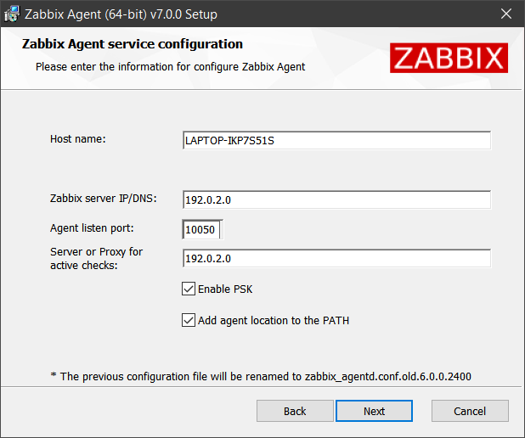This screenshot has width=525, height=438.
Task: Click the "Zabbix server IP/DNS:" label
Action: 104,199
